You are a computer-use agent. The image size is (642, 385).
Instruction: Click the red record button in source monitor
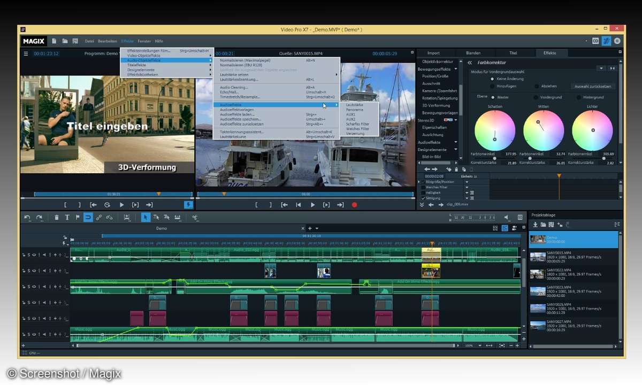354,205
